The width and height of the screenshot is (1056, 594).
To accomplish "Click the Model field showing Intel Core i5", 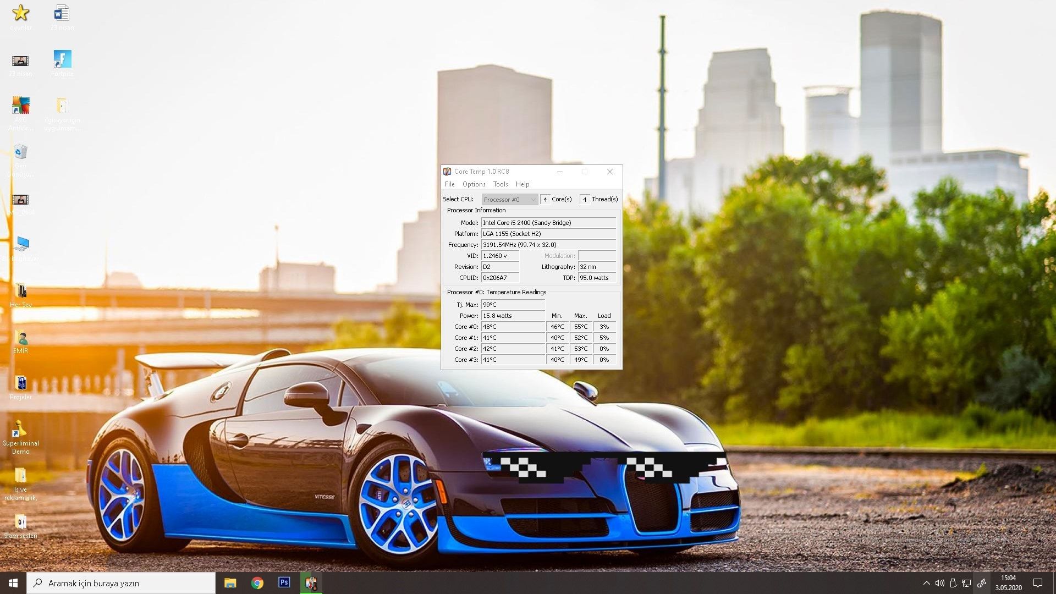I will [548, 223].
